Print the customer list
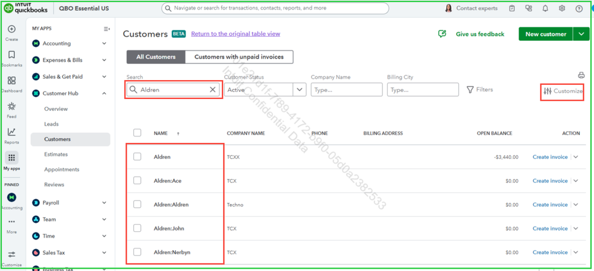 pyautogui.click(x=581, y=75)
